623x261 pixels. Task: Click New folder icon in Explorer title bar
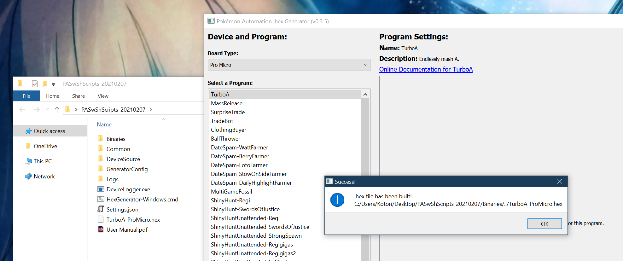[x=45, y=84]
